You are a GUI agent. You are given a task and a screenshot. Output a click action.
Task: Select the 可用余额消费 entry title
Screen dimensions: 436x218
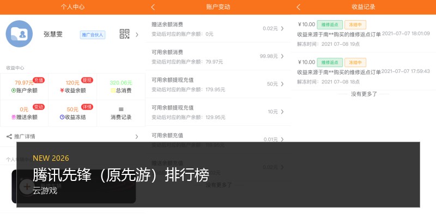click(x=167, y=52)
